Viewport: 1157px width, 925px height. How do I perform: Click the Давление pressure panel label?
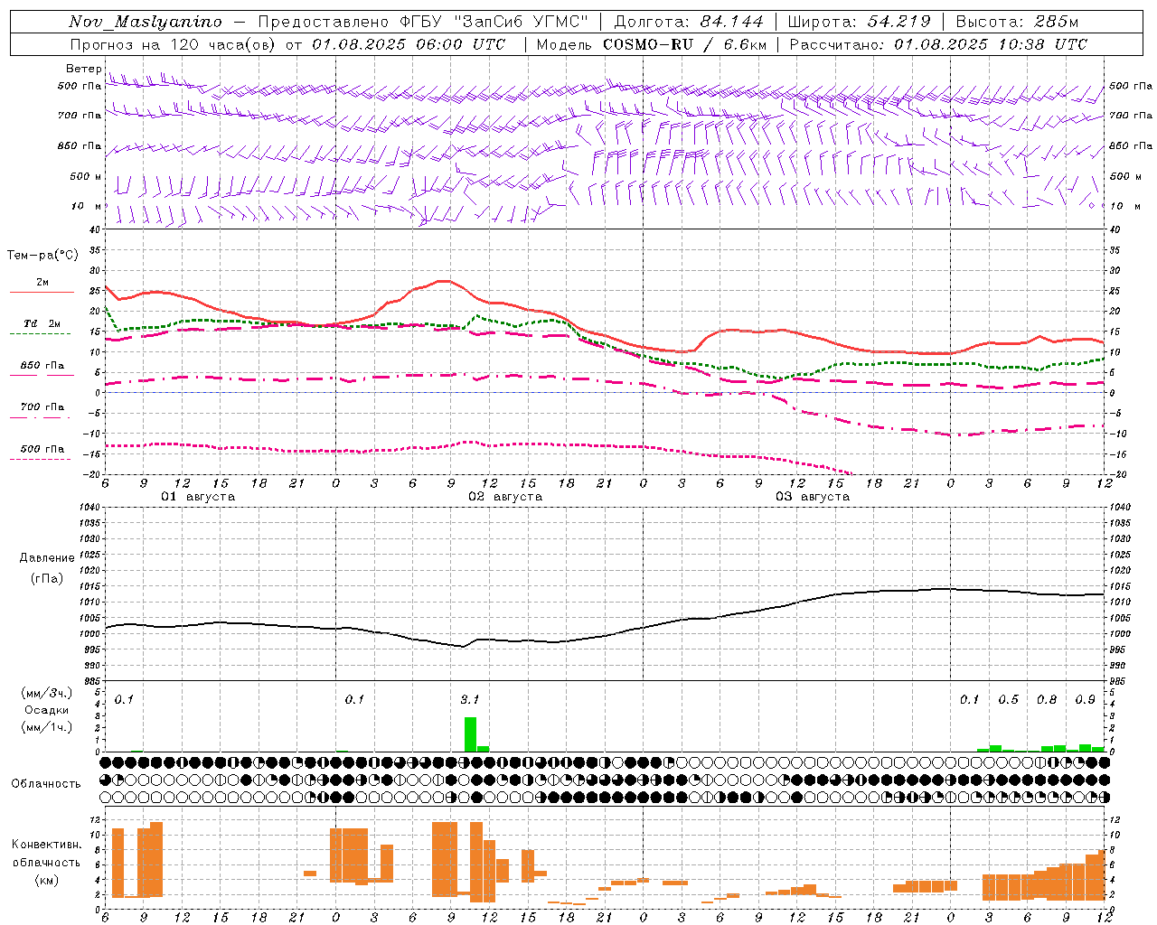(x=47, y=558)
